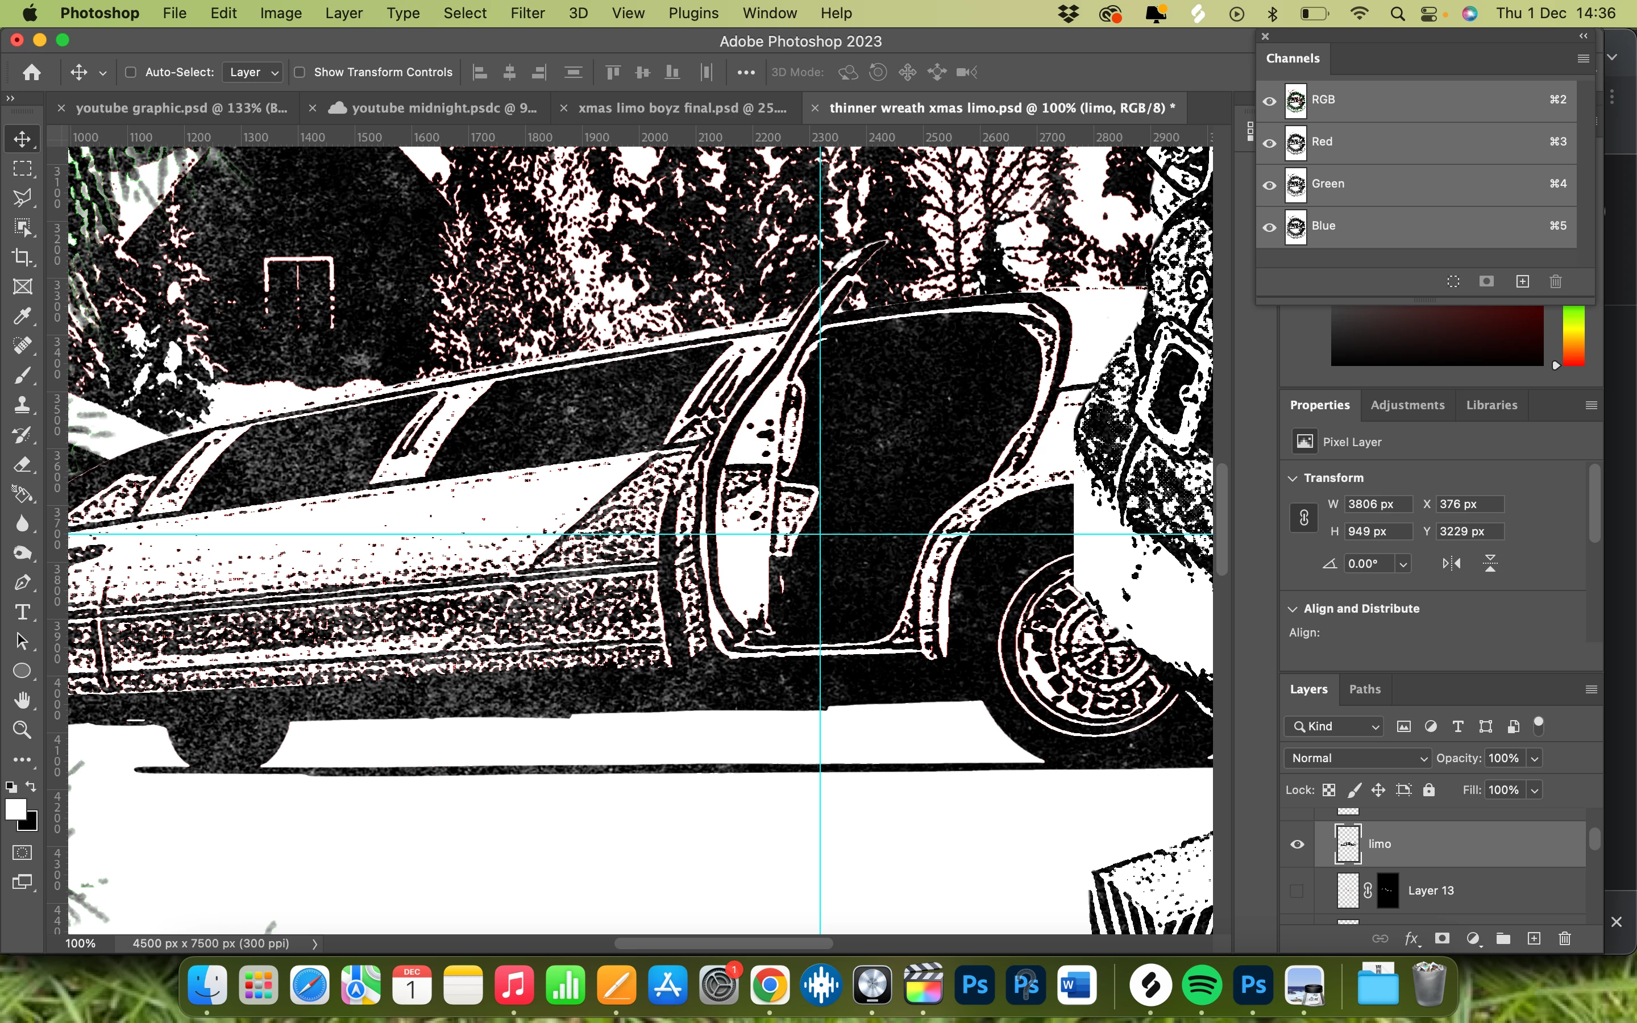Select the Hand tool
This screenshot has height=1023, width=1637.
pyautogui.click(x=22, y=700)
